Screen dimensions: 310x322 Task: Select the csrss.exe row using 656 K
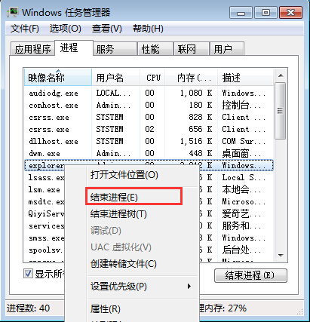click(149, 129)
